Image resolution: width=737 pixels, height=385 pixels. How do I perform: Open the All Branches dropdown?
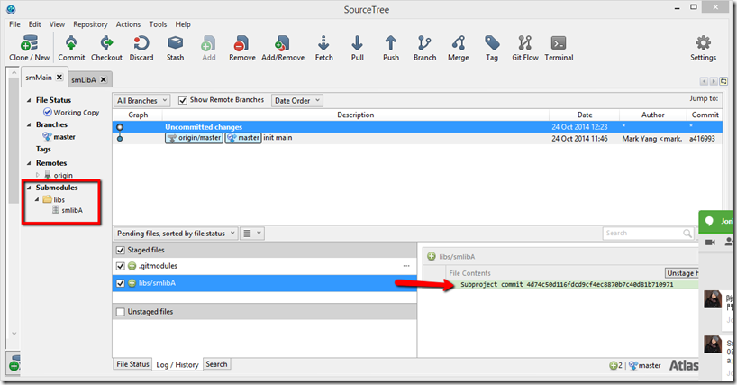pyautogui.click(x=141, y=101)
